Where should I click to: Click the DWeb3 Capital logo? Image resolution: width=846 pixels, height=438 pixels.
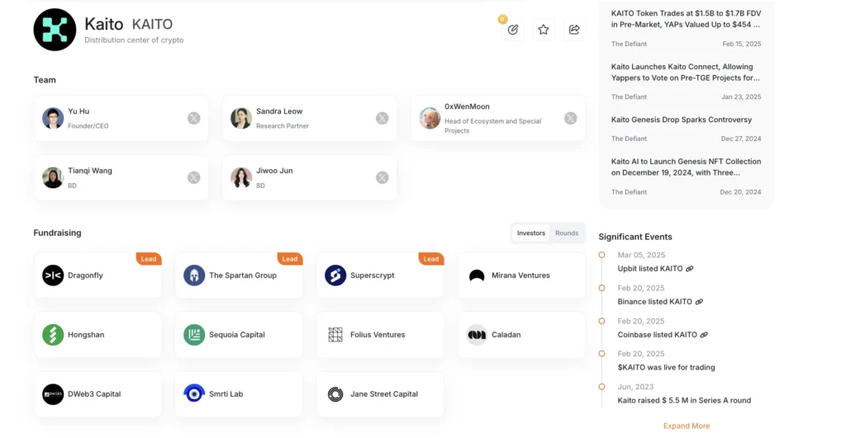(53, 393)
